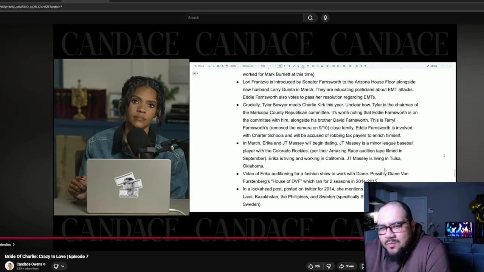Toggle Underline formatting in Docs toolbar
The height and width of the screenshot is (272, 484).
[298, 66]
